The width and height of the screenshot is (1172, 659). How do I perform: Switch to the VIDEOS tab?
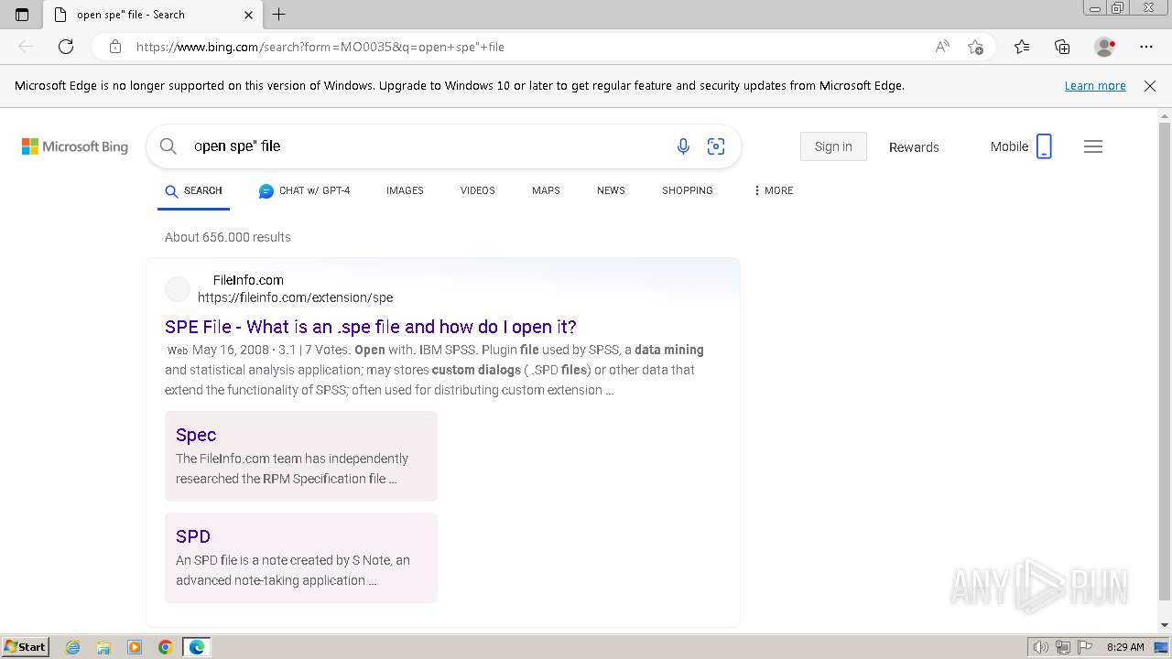pyautogui.click(x=478, y=190)
